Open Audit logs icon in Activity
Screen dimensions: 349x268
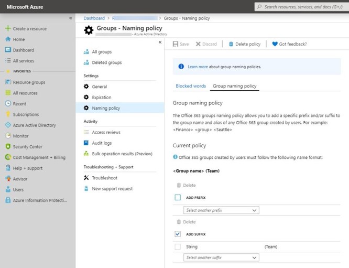86,143
